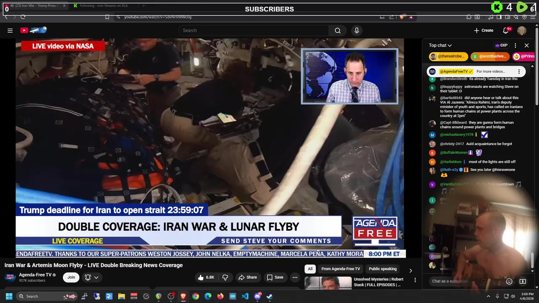Close the live chat panel
Screen dimensions: 539x303
pos(526,45)
